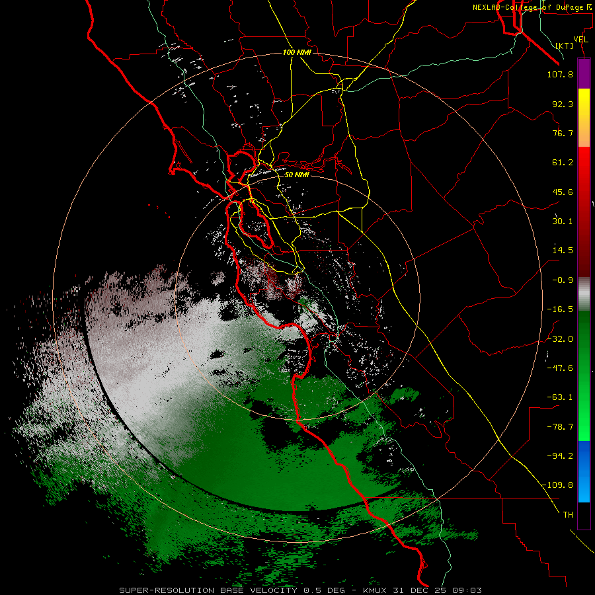Click the -63.1 velocity scale value
595x595 pixels.
pyautogui.click(x=560, y=397)
